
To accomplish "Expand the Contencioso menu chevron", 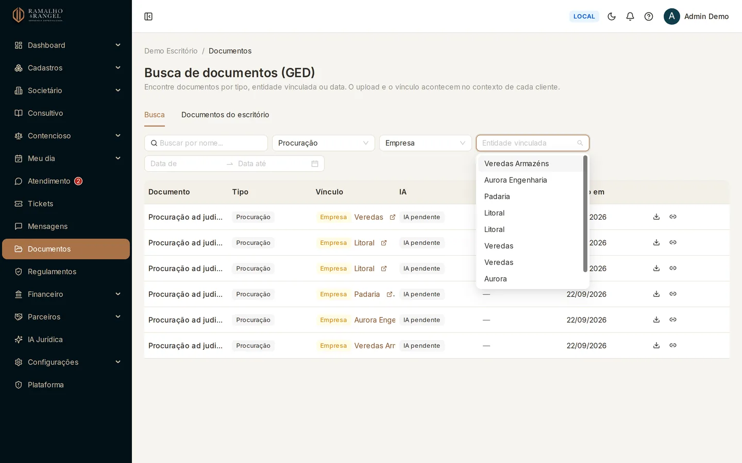I will (x=118, y=136).
